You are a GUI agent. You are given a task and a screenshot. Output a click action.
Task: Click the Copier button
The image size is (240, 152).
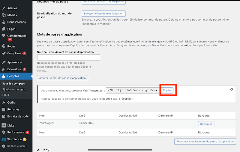[167, 90]
